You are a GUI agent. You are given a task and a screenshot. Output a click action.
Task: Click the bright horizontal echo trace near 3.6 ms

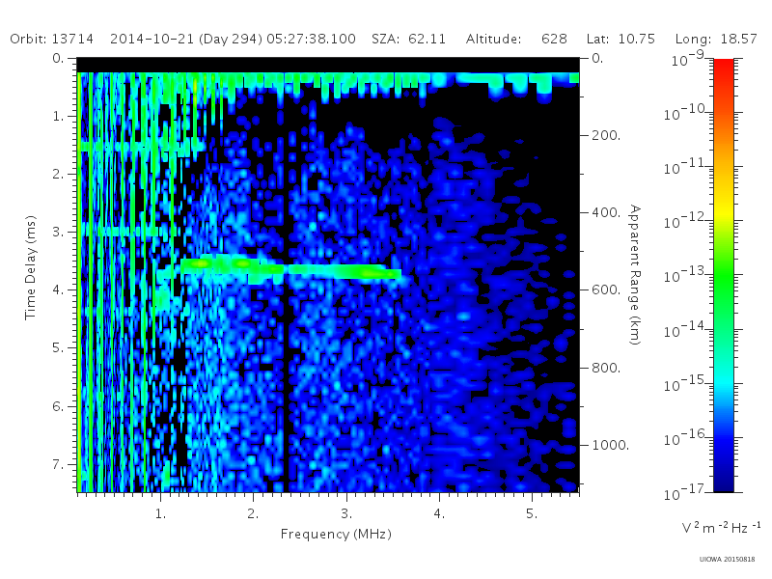tap(290, 268)
